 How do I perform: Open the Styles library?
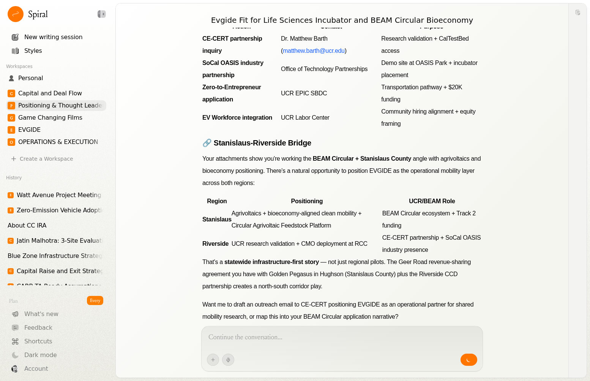tap(33, 51)
